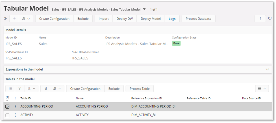Click the plus icon to add new record
276x123 pixels.
(x=14, y=19)
